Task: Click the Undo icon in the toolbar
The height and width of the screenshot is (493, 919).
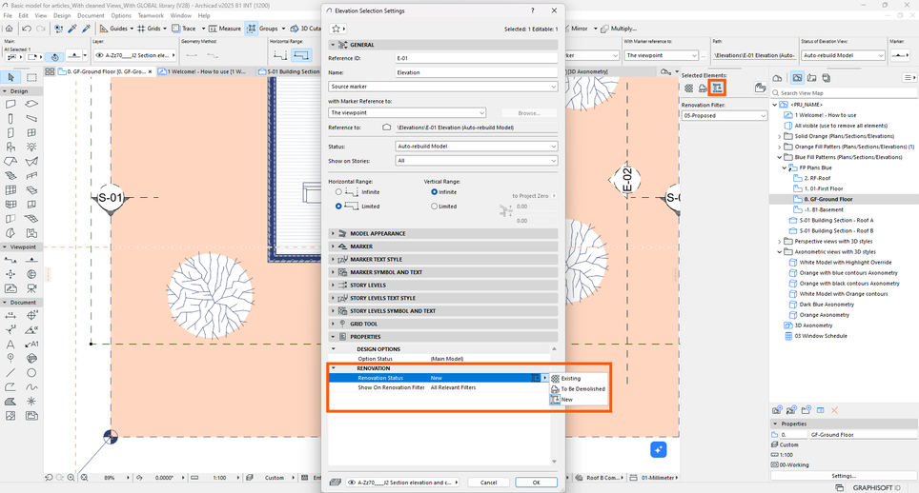Action: 27,28
